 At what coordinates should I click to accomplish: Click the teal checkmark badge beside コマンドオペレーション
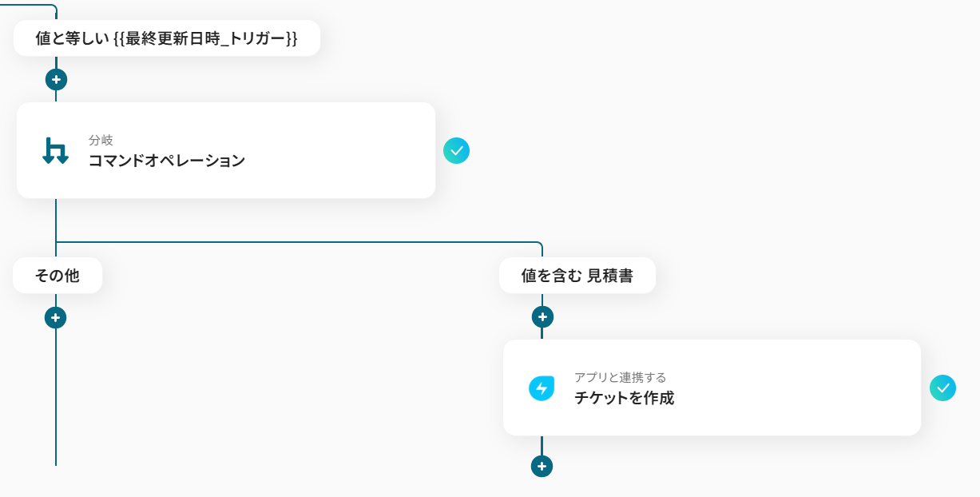[x=456, y=150]
